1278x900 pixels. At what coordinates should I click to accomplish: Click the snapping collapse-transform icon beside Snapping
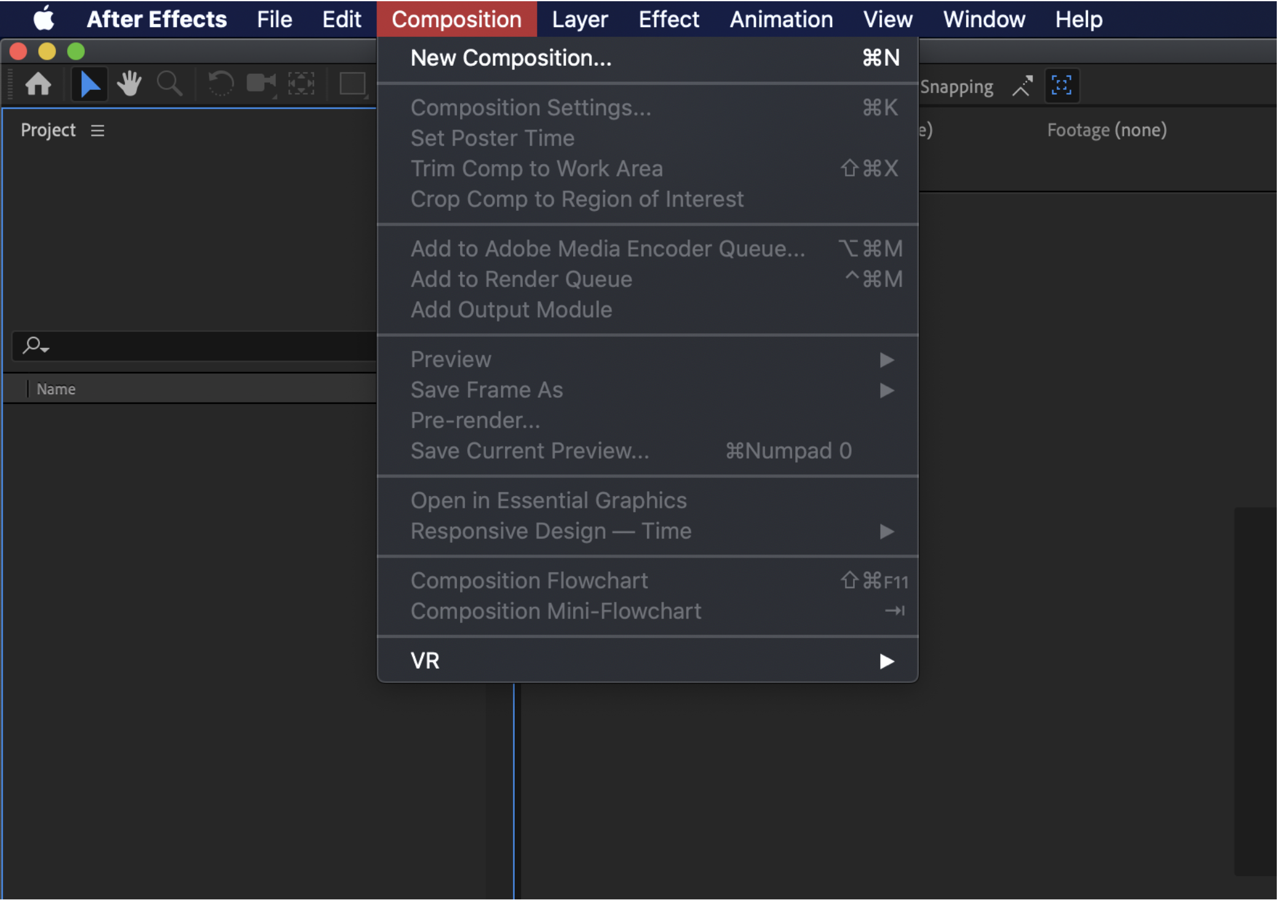click(1022, 86)
